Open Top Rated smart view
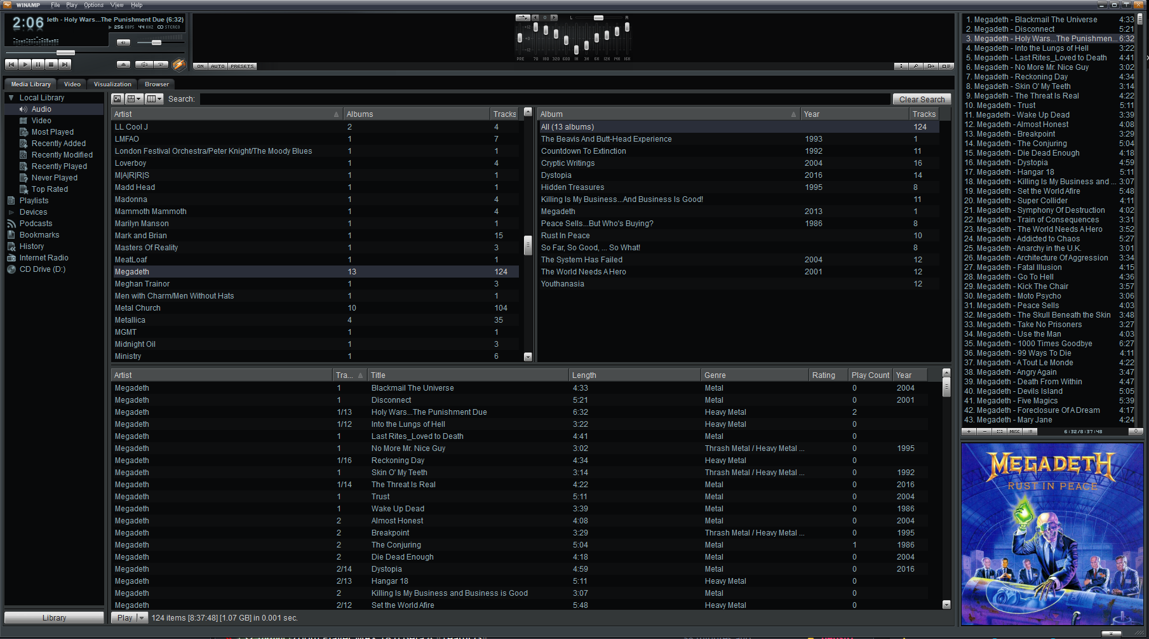Viewport: 1149px width, 639px height. click(x=50, y=189)
